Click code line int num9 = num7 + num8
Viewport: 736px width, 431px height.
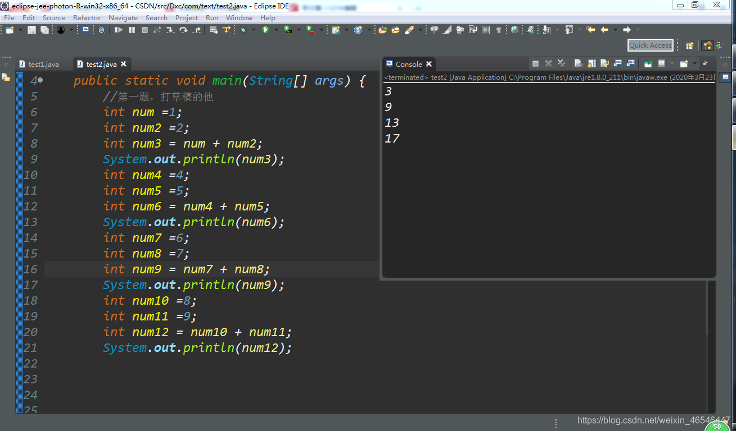[x=187, y=269]
